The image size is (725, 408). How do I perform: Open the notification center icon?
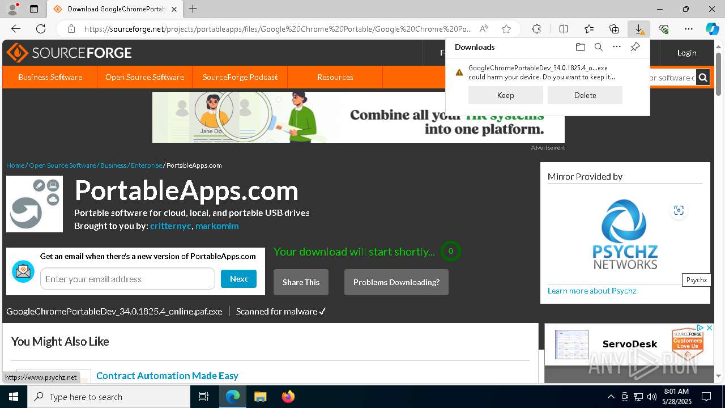(706, 397)
